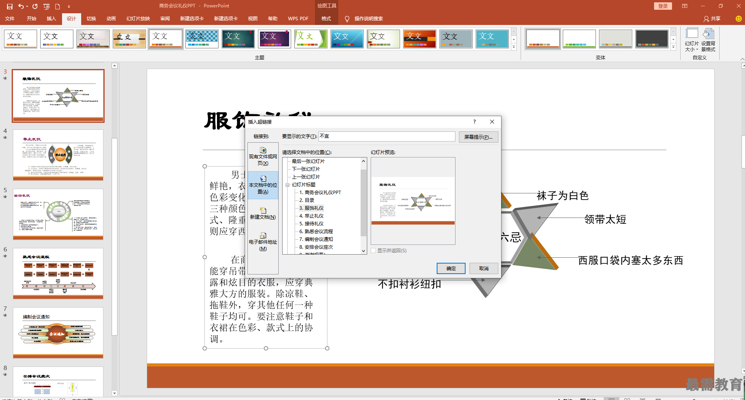
Task: Apply the green arrow theme thumbnail
Action: [x=311, y=39]
